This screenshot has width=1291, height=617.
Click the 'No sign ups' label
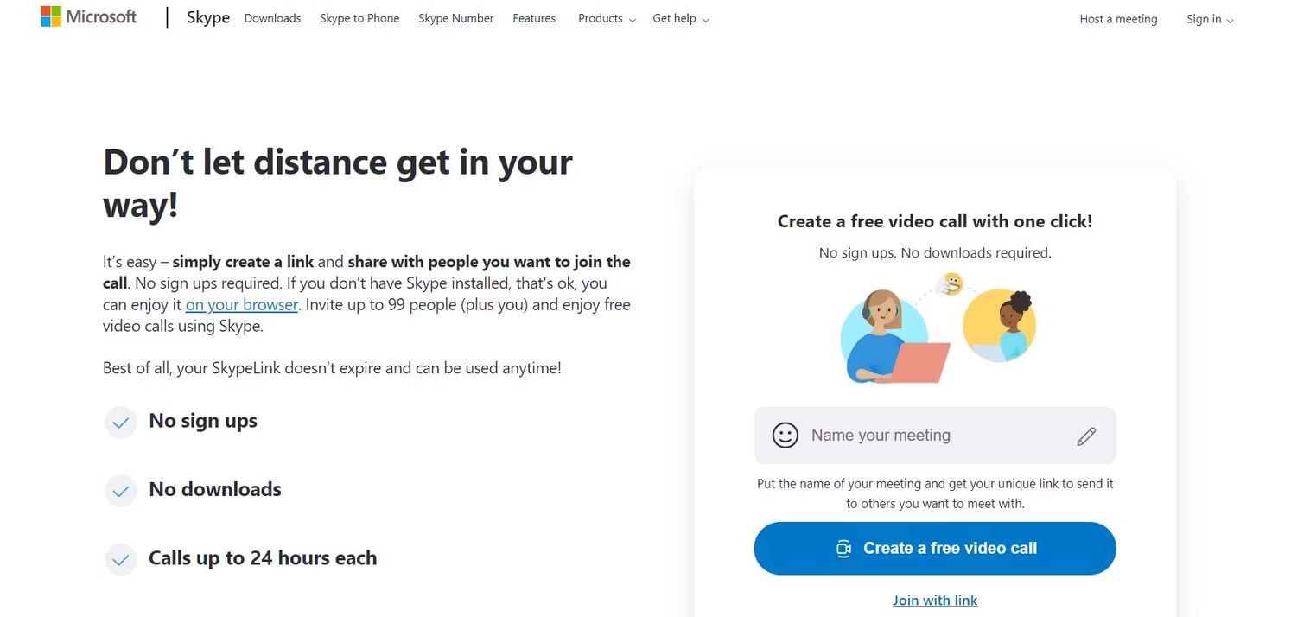click(x=203, y=421)
